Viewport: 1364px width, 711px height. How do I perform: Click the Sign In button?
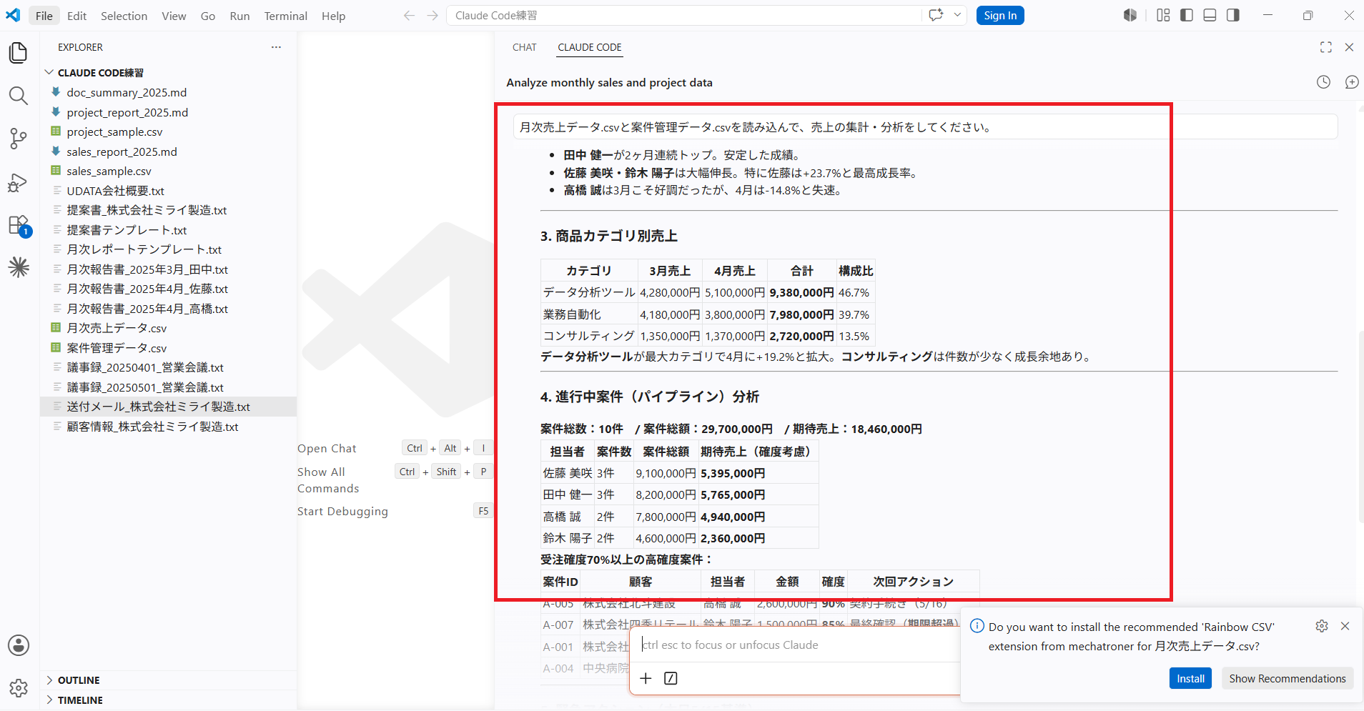click(x=1000, y=16)
